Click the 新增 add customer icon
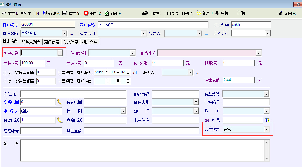The image size is (302, 167). coord(44,13)
